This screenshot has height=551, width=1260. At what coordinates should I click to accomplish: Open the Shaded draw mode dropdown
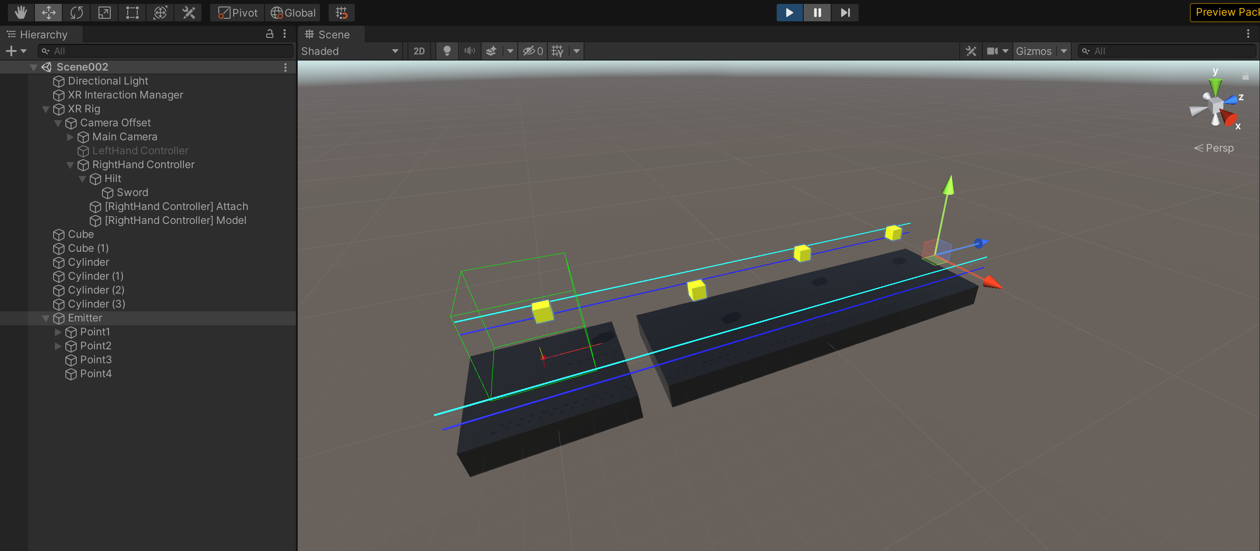pyautogui.click(x=350, y=51)
